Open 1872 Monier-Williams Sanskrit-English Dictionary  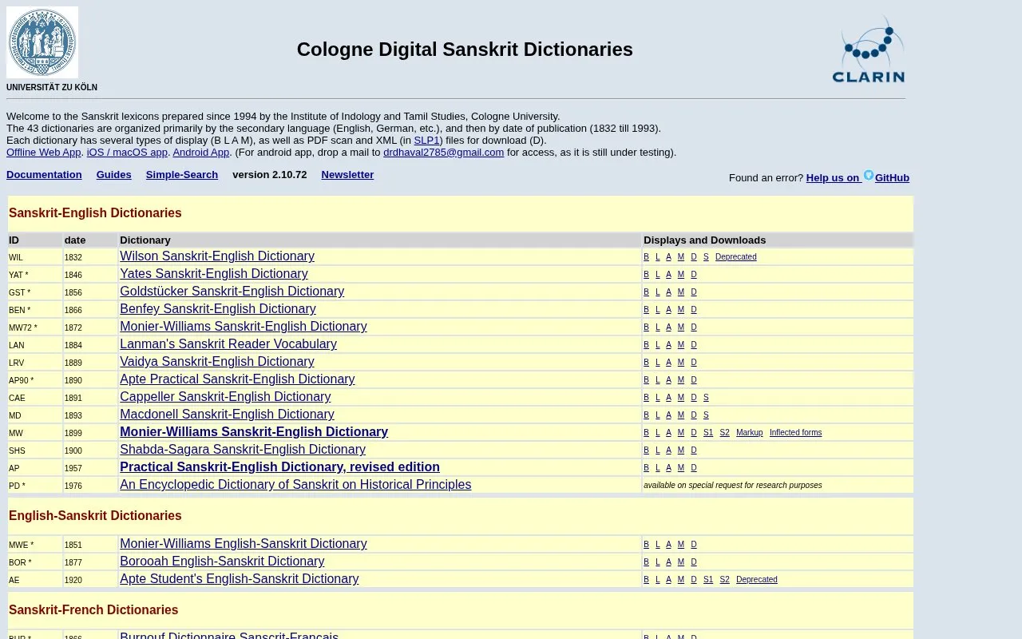[x=244, y=327]
